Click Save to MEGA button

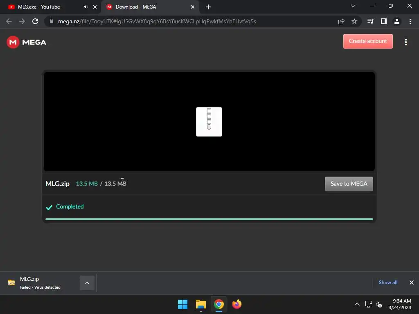coord(349,184)
